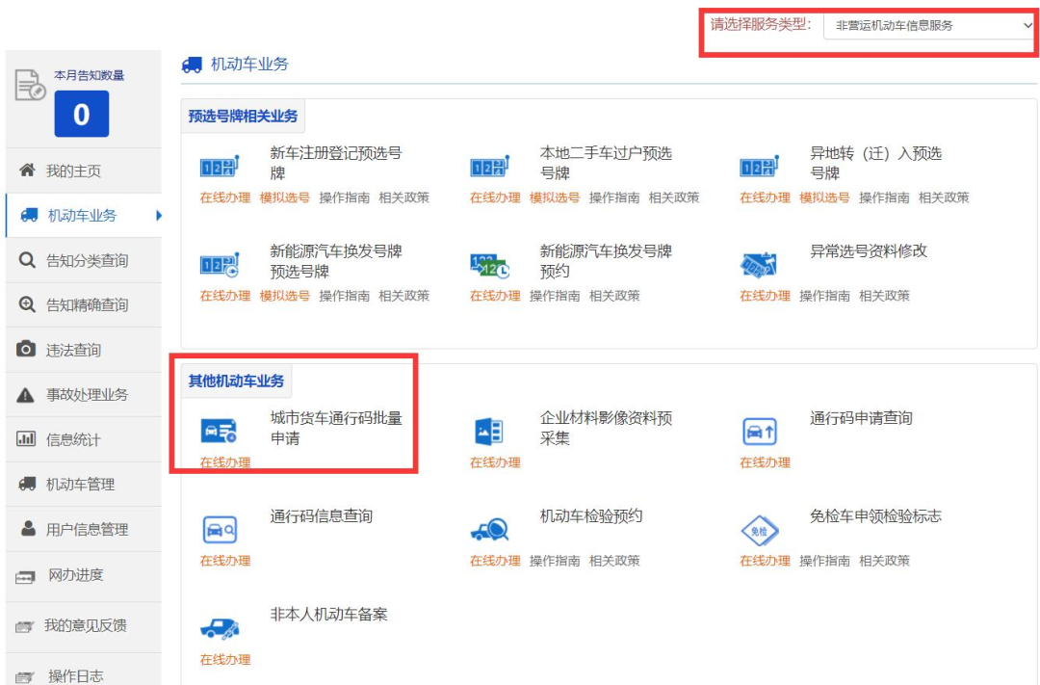Go to 我的主页 in sidebar
1040x685 pixels.
coord(73,171)
